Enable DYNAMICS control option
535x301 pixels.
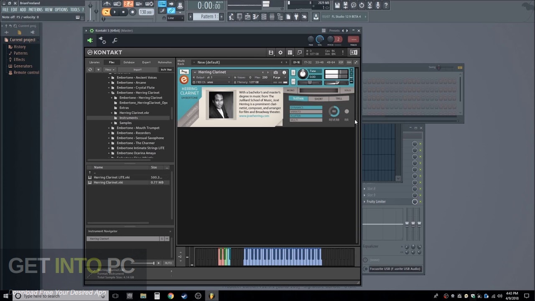point(306,107)
